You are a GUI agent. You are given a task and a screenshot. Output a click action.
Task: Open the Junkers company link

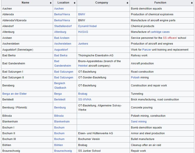point(83,44)
